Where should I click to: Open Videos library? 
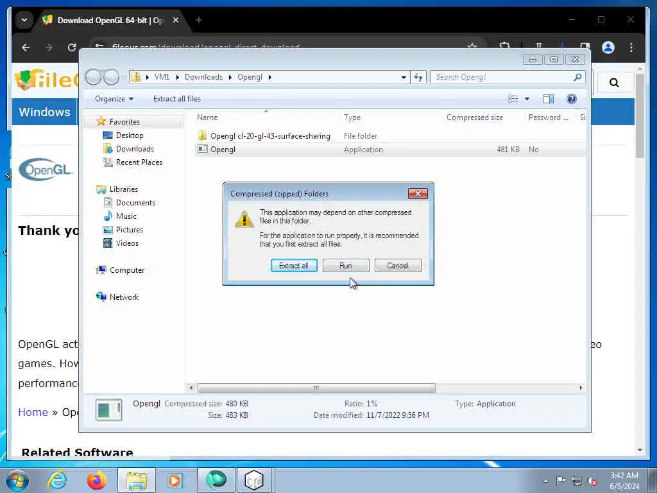[x=127, y=243]
